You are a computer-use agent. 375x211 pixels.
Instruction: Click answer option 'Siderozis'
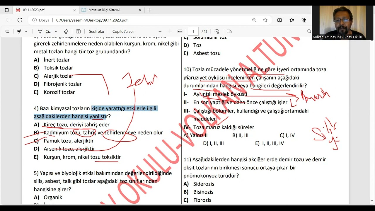(x=204, y=184)
